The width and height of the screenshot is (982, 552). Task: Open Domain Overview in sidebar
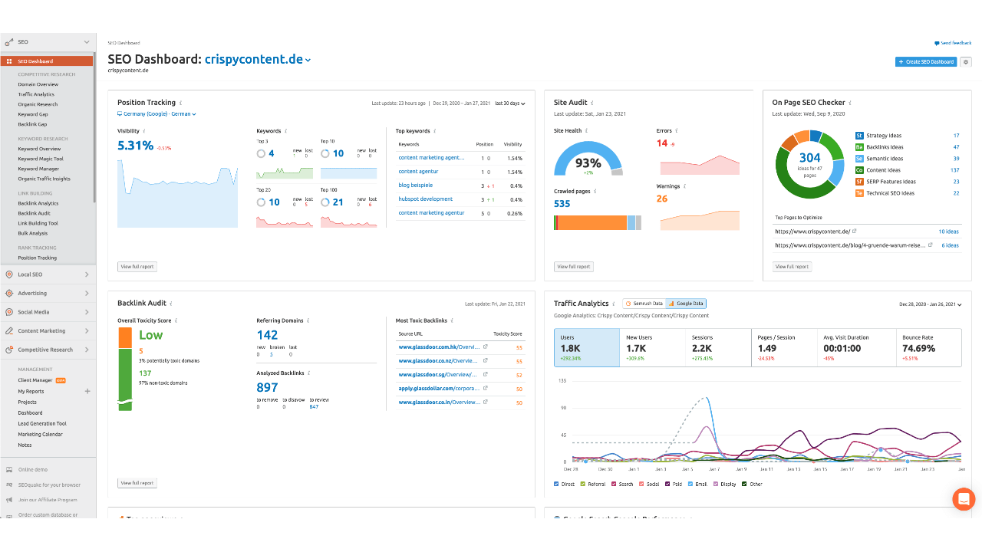pos(38,84)
